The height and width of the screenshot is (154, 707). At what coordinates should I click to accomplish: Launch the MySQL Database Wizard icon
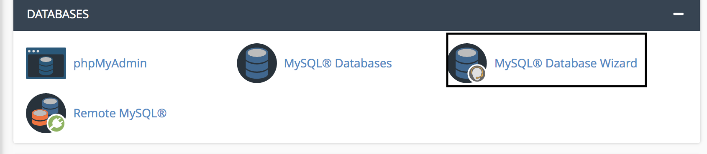tap(467, 63)
